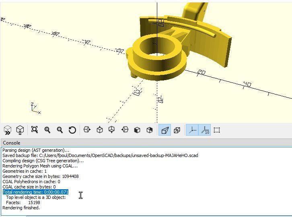The image size is (292, 217).
Task: Click 'Rendering Polygon Mesh using CGAL' line
Action: (x=40, y=166)
